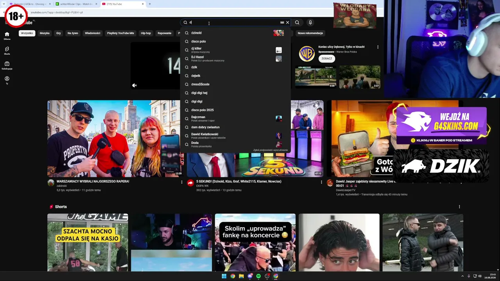Start voice search with the microphone
The width and height of the screenshot is (500, 281).
click(x=310, y=23)
